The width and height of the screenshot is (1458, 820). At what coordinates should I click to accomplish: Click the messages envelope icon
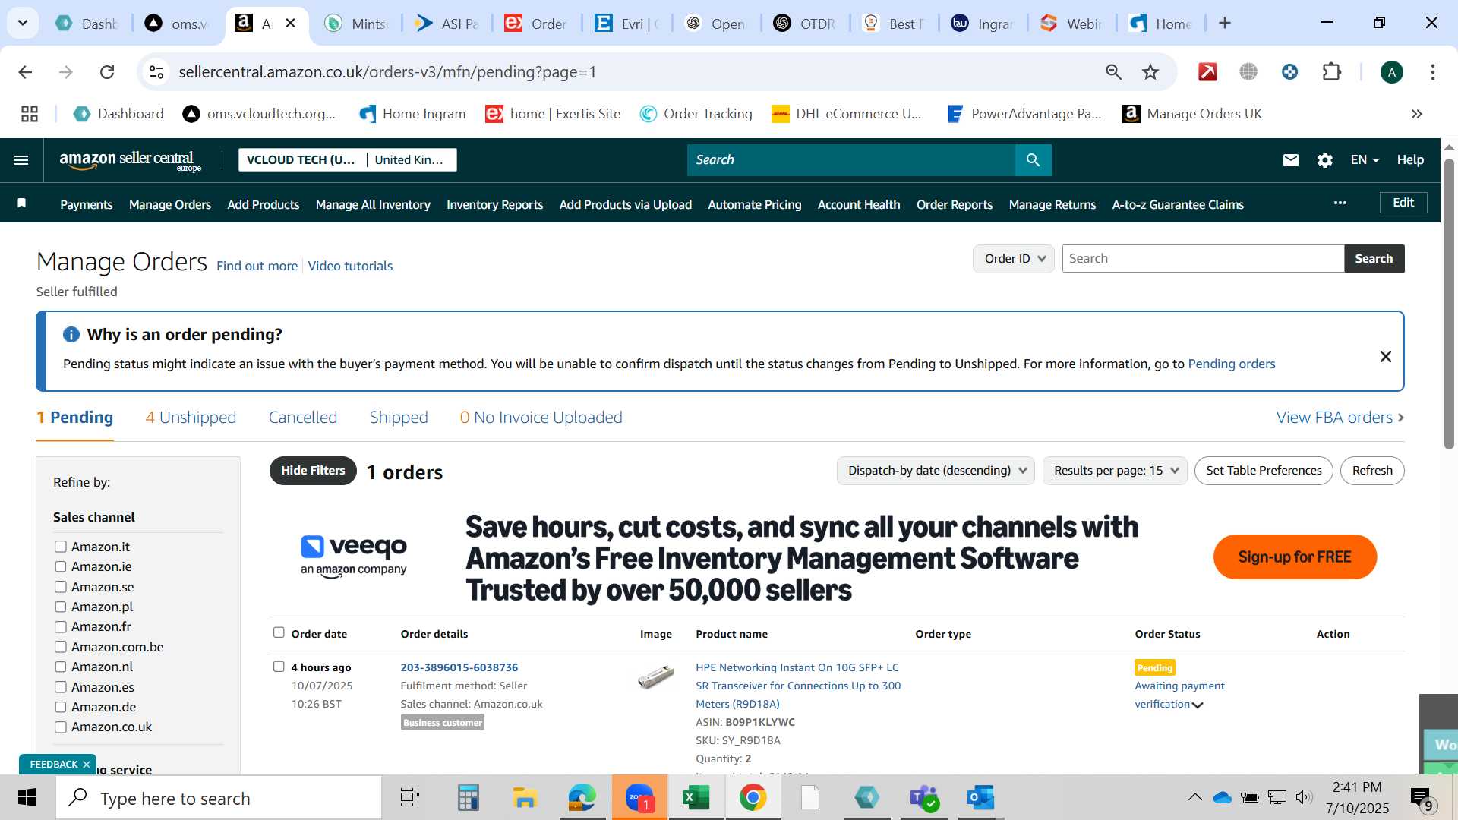[x=1290, y=160]
